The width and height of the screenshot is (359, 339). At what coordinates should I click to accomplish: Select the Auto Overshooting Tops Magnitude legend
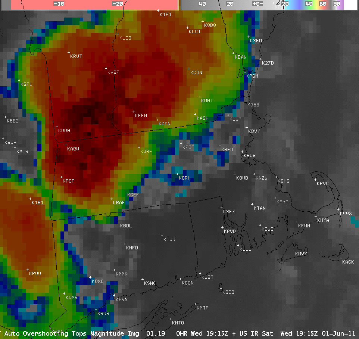72,333
